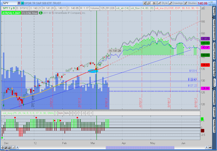Click the cyan ellipse drawing on chart
The image size is (217, 151).
point(93,71)
